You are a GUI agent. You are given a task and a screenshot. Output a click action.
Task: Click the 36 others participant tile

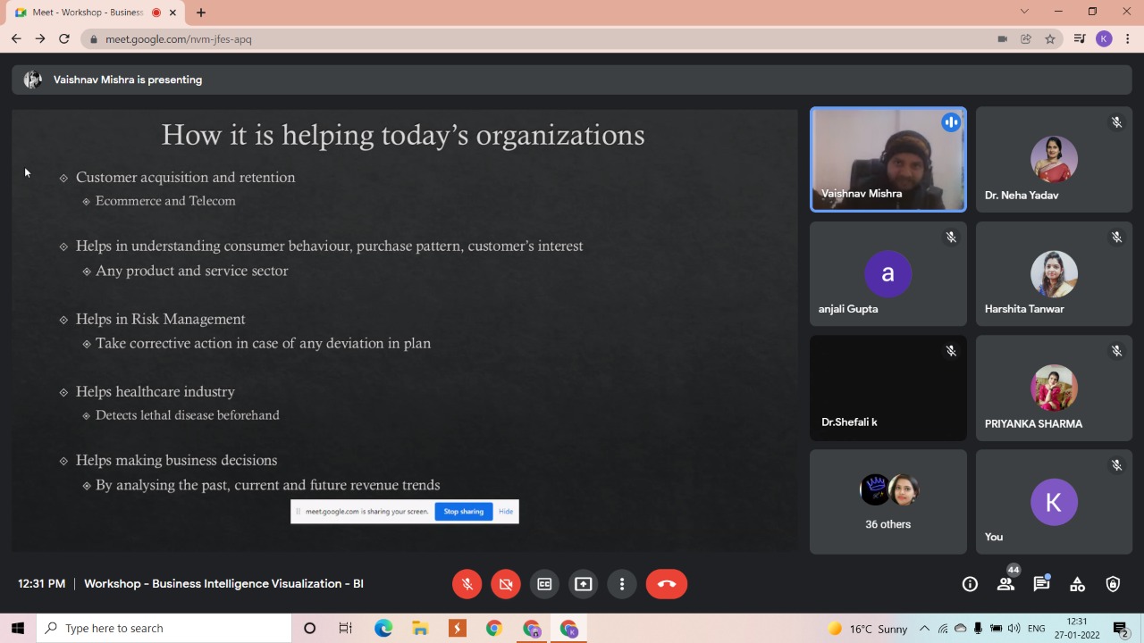[887, 501]
